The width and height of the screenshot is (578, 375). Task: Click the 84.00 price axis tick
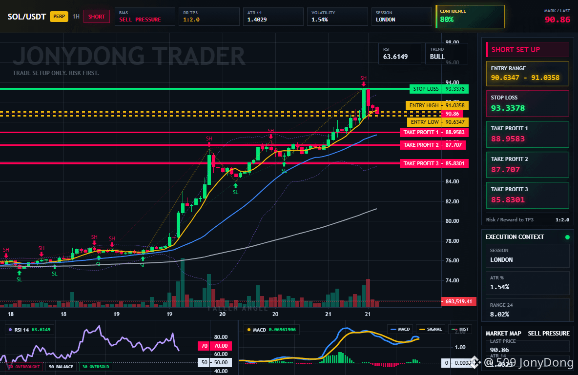pos(453,181)
